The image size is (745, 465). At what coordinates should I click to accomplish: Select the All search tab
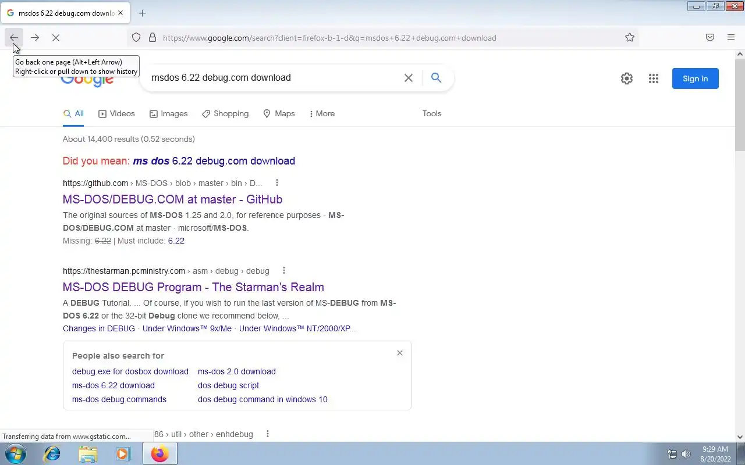tap(73, 114)
